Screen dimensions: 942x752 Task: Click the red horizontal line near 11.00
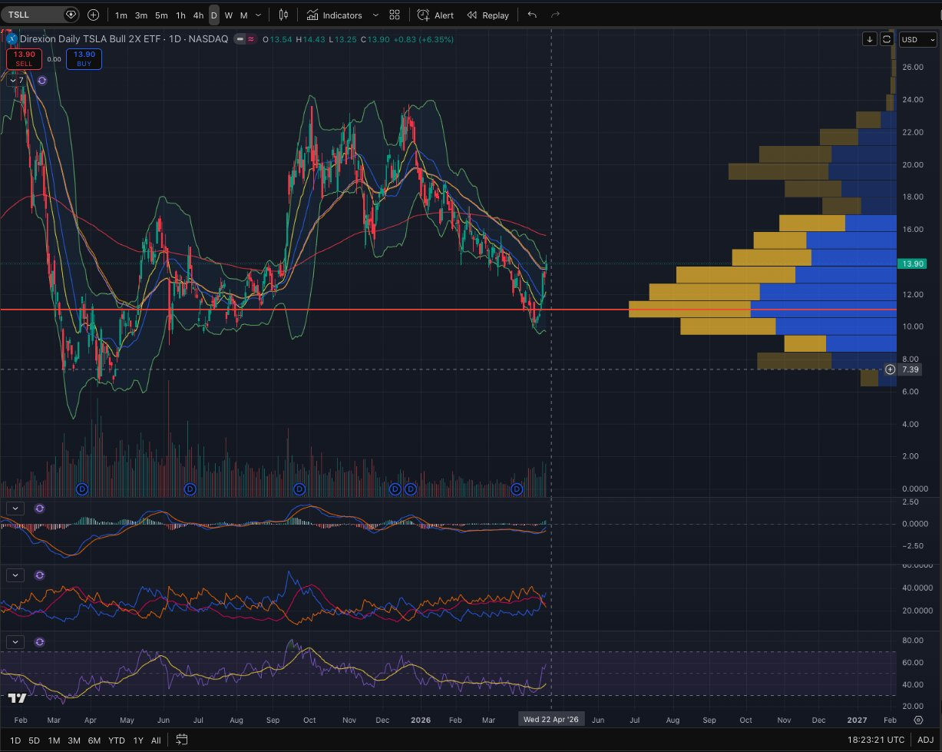[x=448, y=310]
